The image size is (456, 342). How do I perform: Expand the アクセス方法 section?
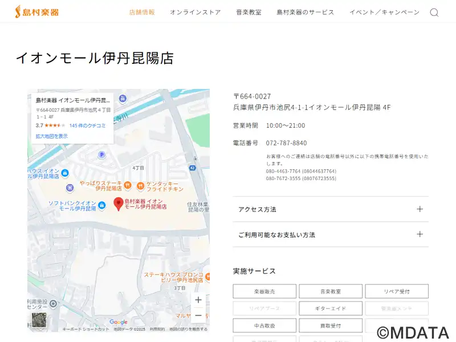[331, 209]
